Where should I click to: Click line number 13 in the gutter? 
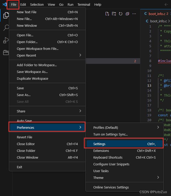149,85
